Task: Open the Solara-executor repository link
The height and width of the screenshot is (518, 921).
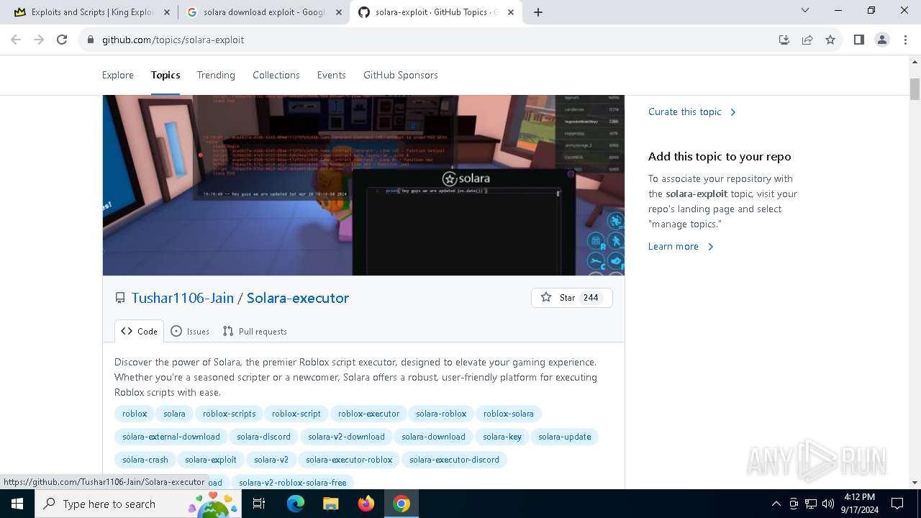Action: 298,298
